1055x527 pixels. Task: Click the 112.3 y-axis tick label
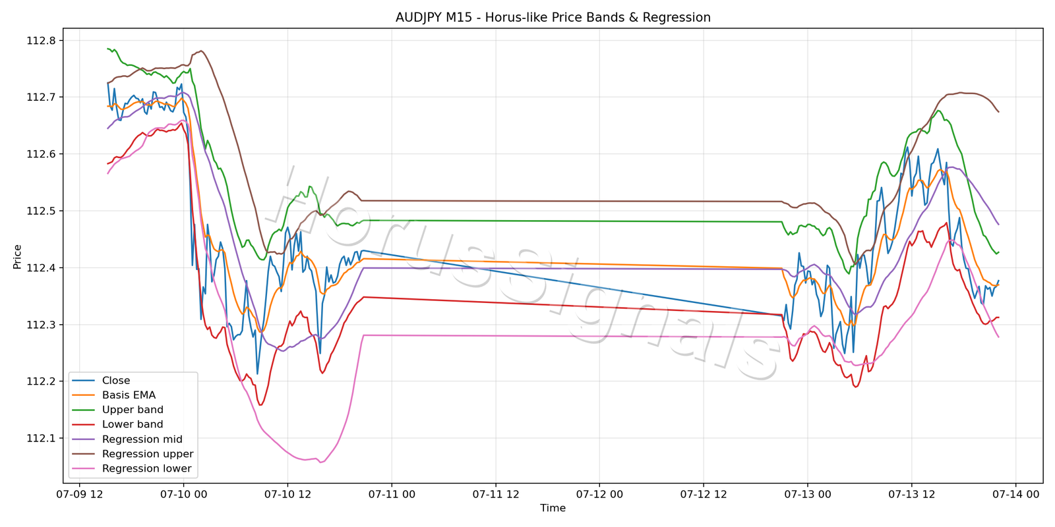pyautogui.click(x=42, y=325)
